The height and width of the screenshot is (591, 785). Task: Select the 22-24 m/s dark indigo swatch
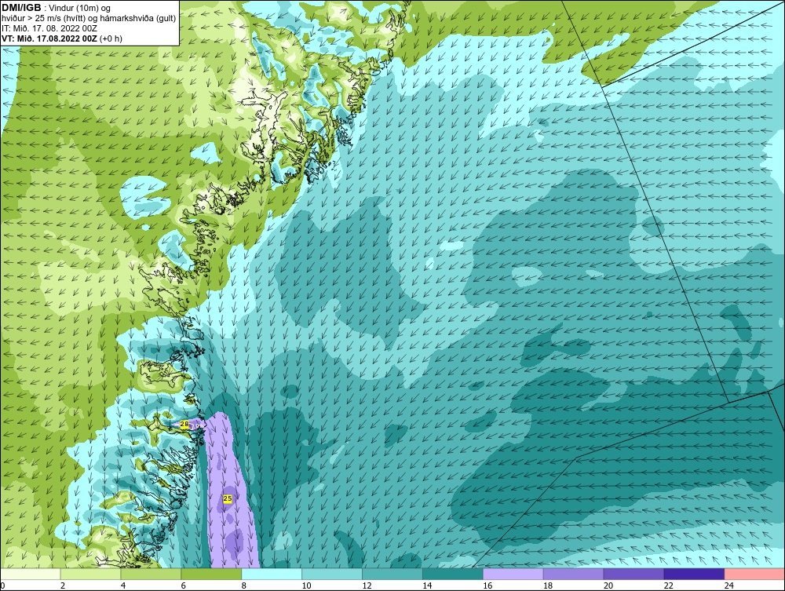coord(695,574)
